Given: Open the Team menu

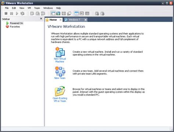Looking at the screenshot, I should click(37, 8).
